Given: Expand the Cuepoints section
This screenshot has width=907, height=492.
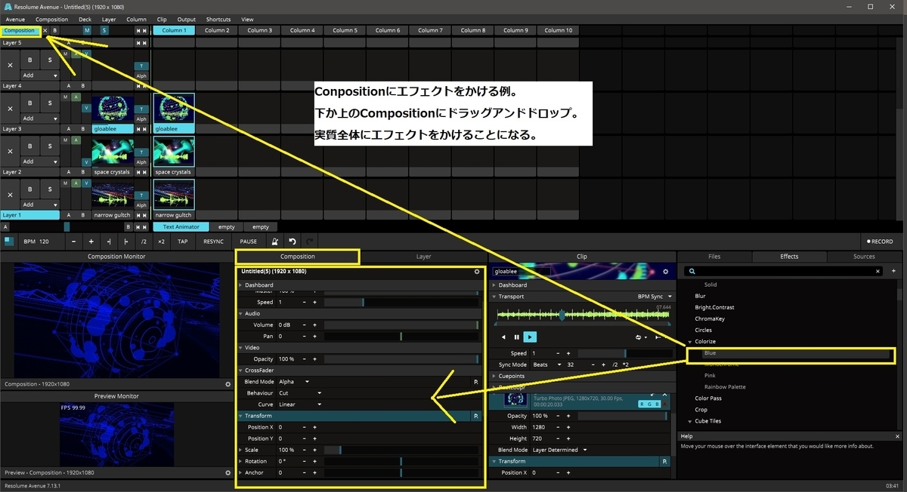Looking at the screenshot, I should pyautogui.click(x=494, y=376).
